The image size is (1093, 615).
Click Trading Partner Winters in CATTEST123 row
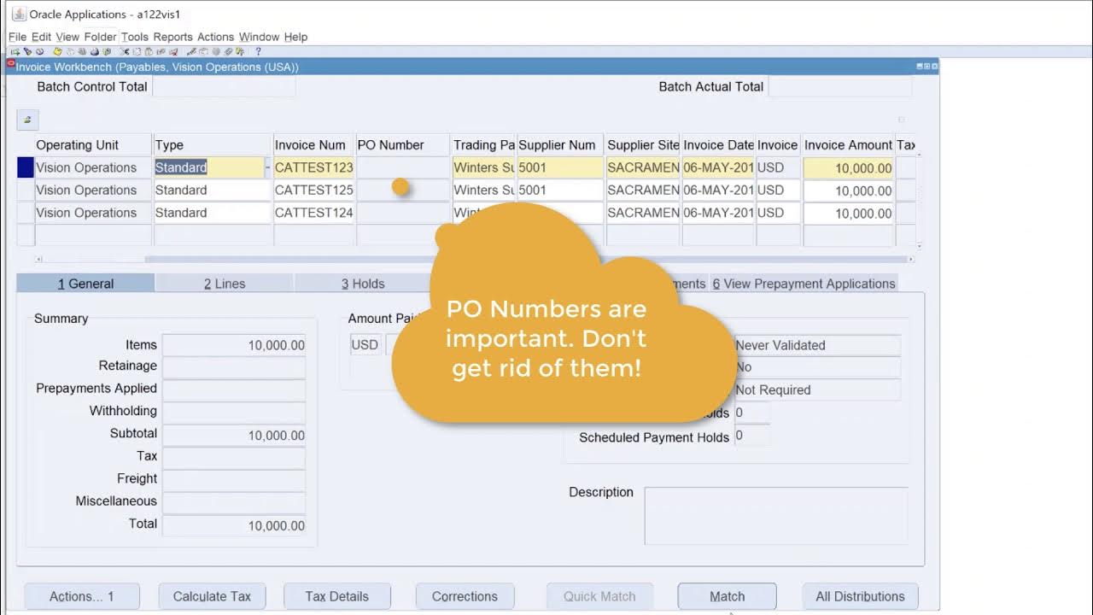click(x=484, y=167)
